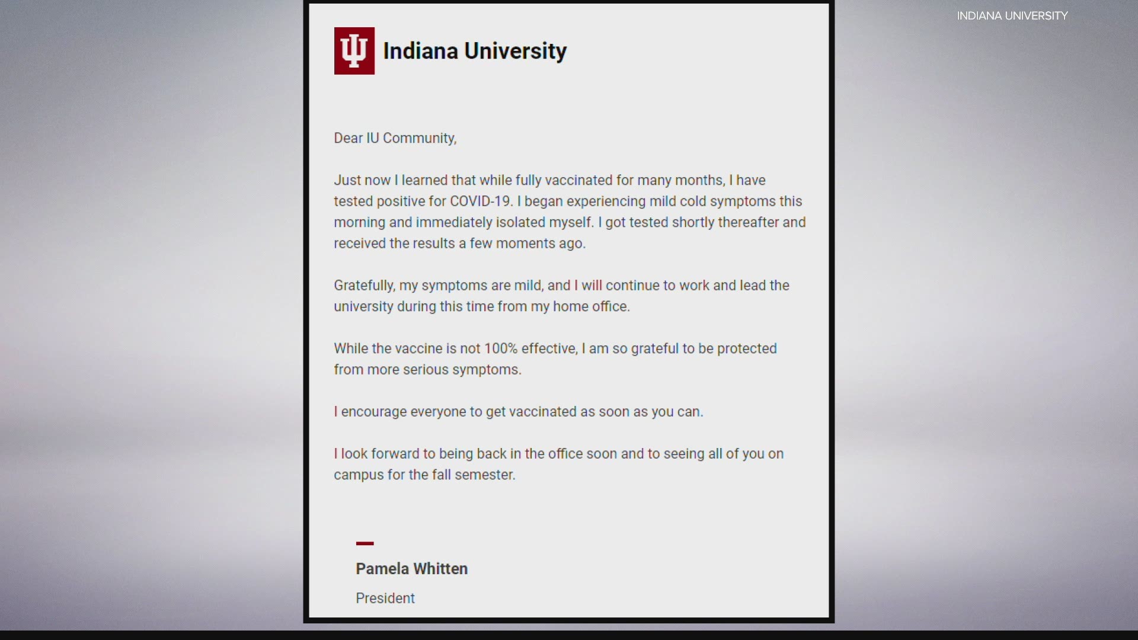
Task: Click the IU trident logo
Action: [354, 51]
